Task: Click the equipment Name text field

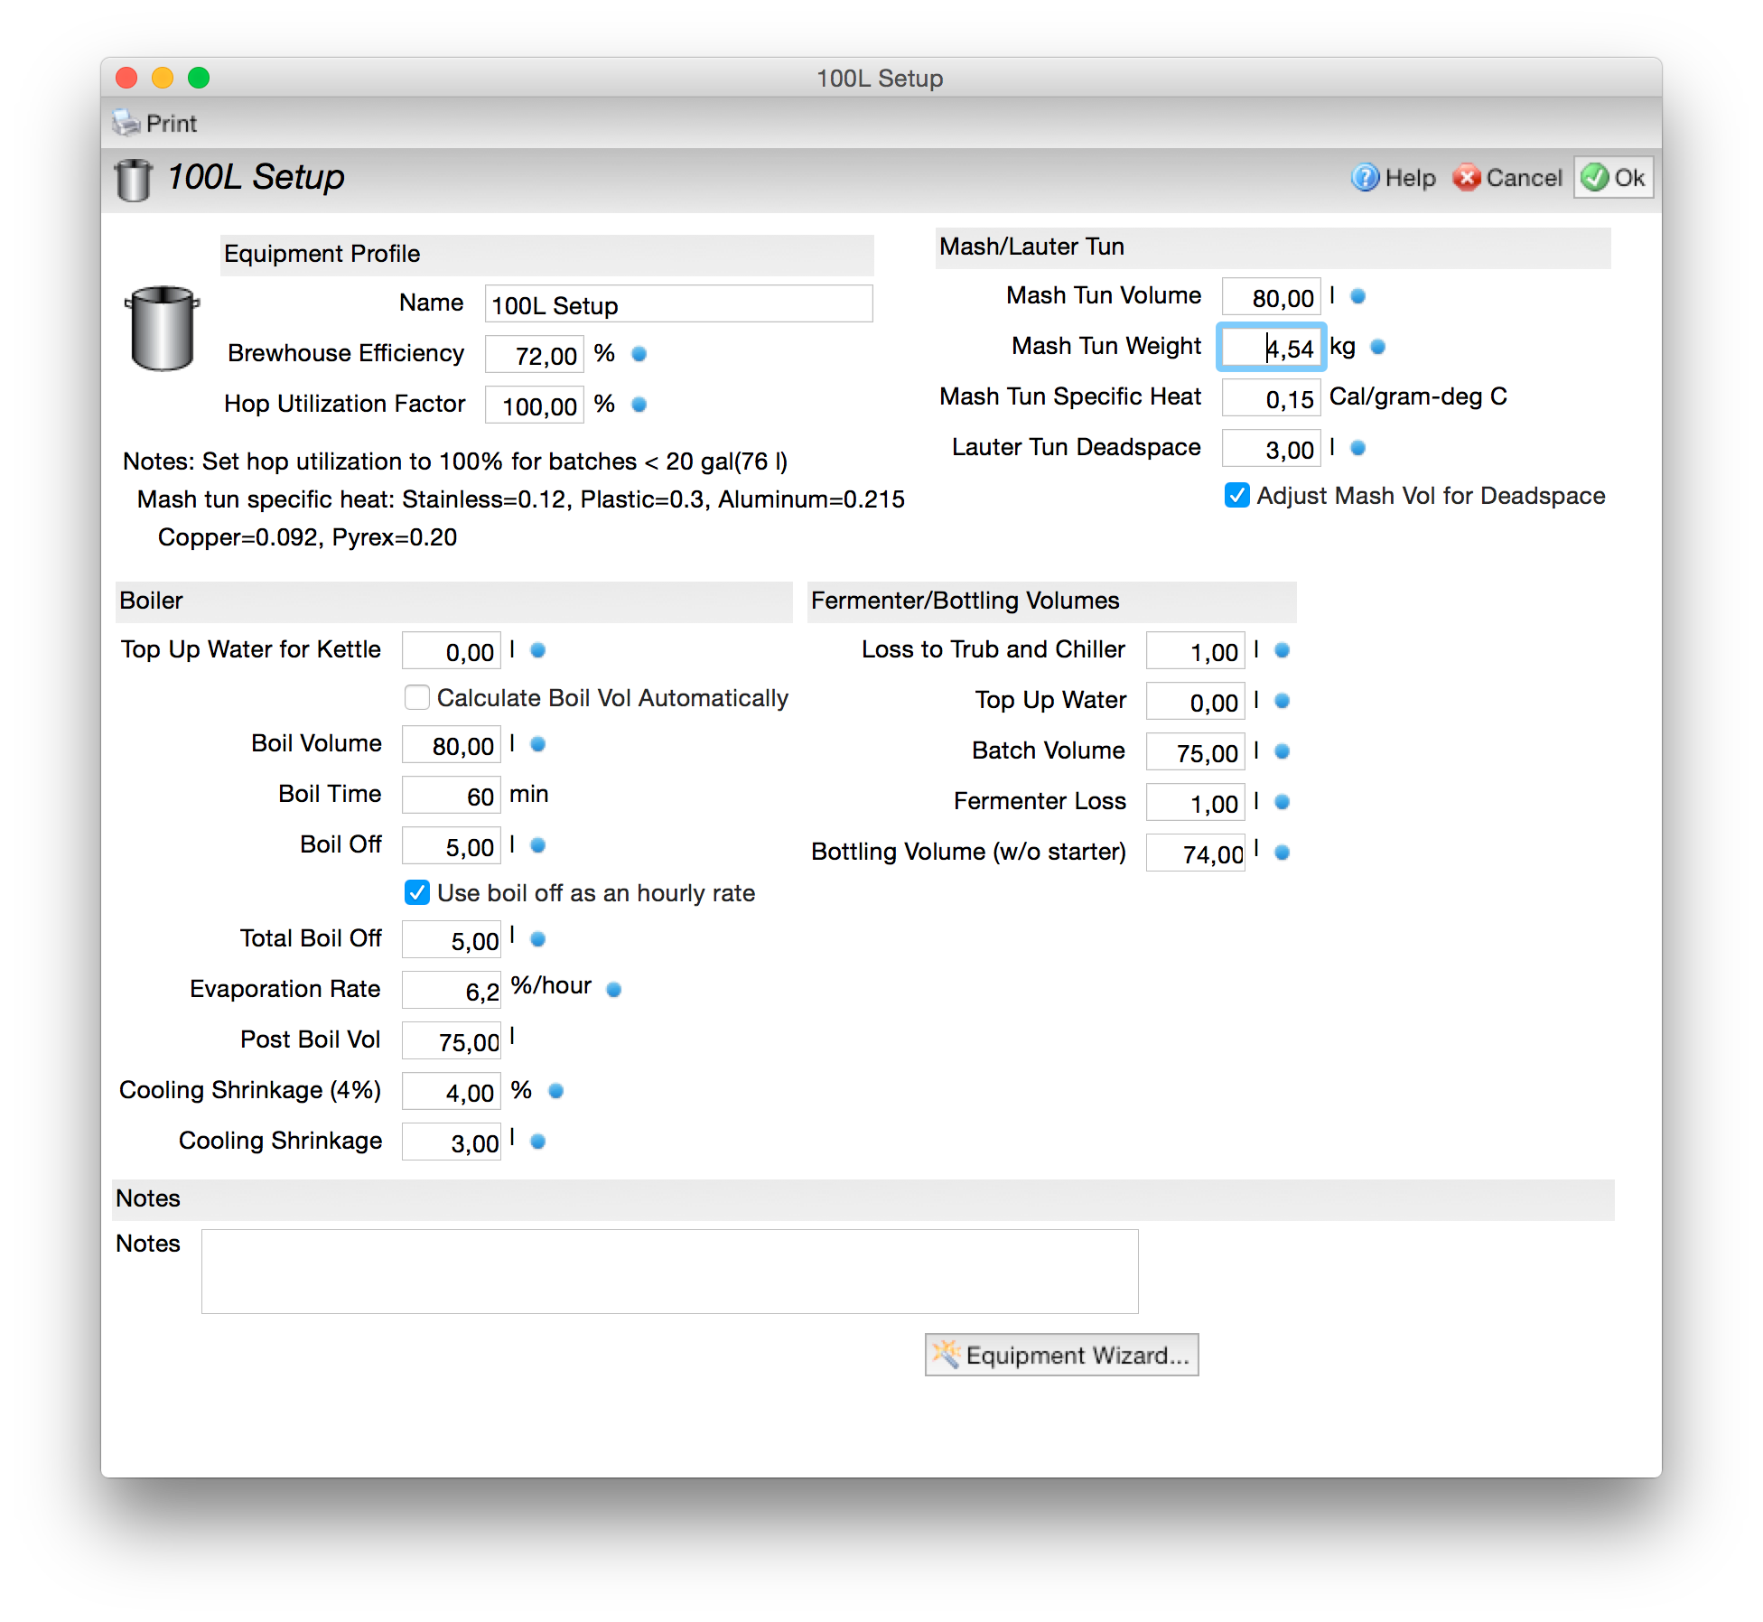Action: coord(678,304)
